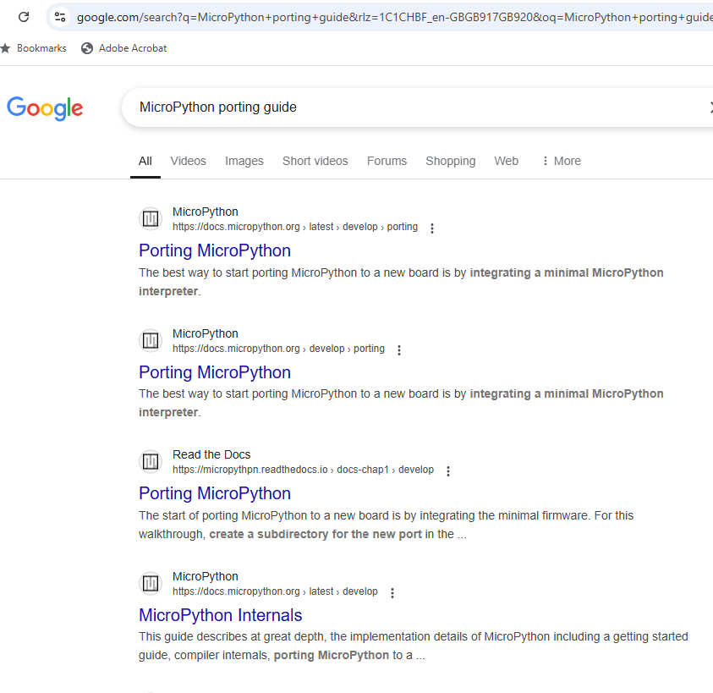
Task: Click favicon of first MicroPython result
Action: (x=151, y=219)
